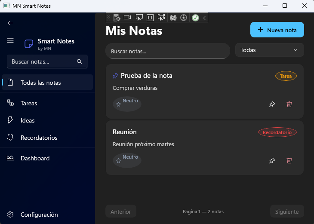This screenshot has width=314, height=224.
Task: Click the Página 1 — 2 notas pagination text
Action: tap(203, 212)
